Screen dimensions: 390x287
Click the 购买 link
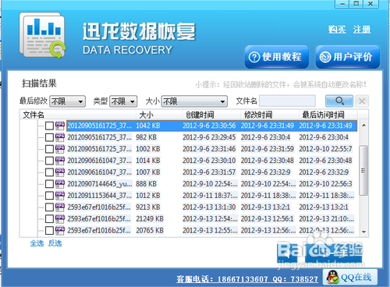click(337, 30)
